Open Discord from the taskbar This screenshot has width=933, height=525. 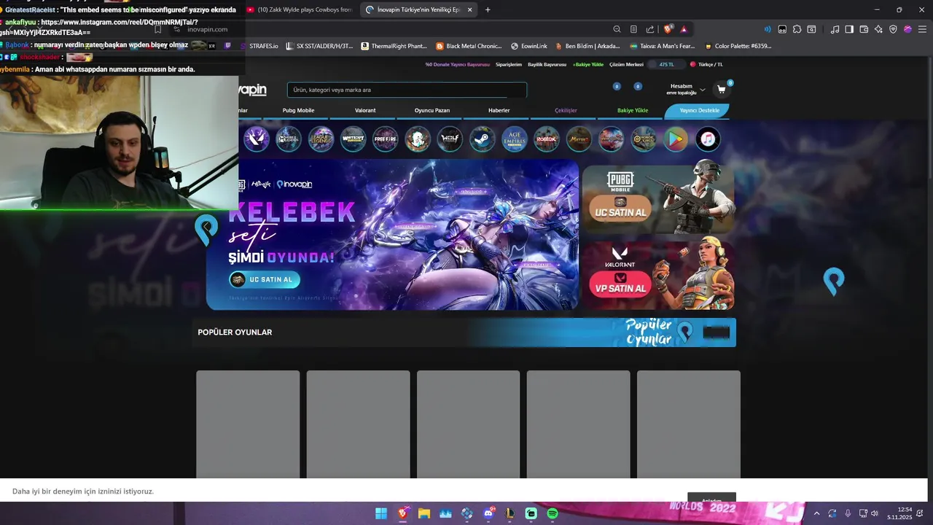pyautogui.click(x=488, y=513)
